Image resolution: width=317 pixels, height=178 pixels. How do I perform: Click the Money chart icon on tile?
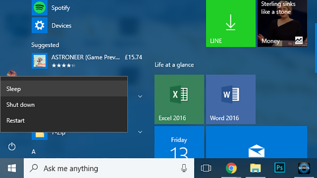299,40
